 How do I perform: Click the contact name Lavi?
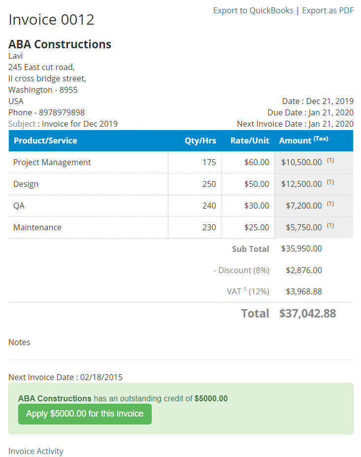15,56
